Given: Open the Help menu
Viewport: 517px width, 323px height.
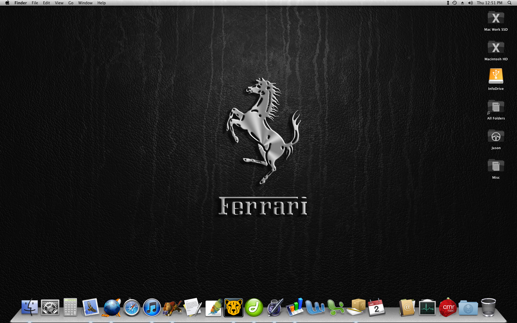Looking at the screenshot, I should [x=102, y=3].
